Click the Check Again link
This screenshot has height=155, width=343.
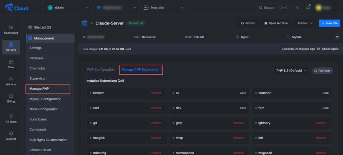pos(330,49)
